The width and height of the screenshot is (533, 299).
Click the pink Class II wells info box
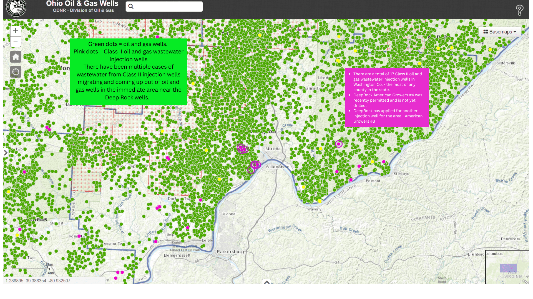(x=387, y=97)
